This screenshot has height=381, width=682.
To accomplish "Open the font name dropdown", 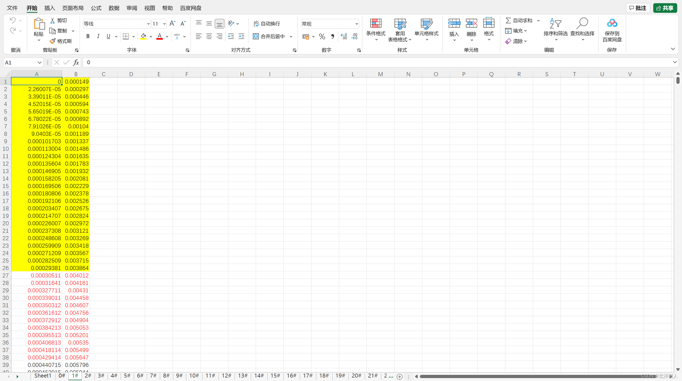I will [148, 24].
